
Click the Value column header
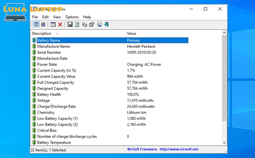click(x=131, y=33)
